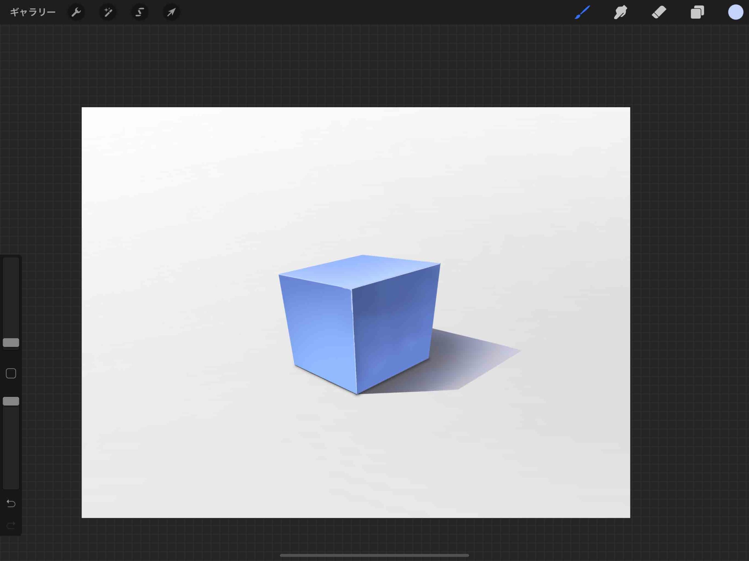Screen dimensions: 749x561
Task: Select the Eraser tool
Action: (659, 13)
